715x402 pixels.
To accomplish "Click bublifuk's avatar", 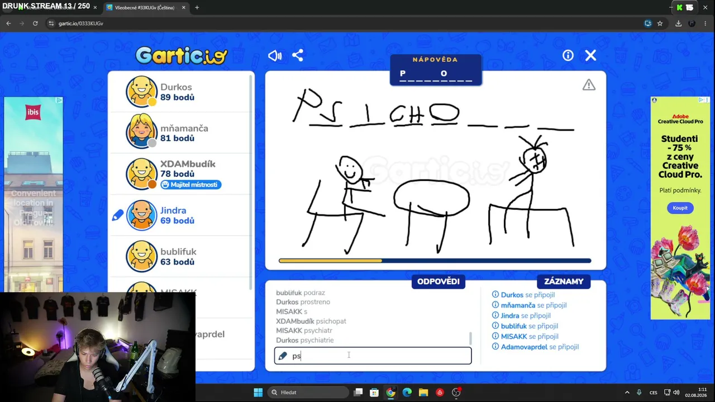I will (x=142, y=256).
